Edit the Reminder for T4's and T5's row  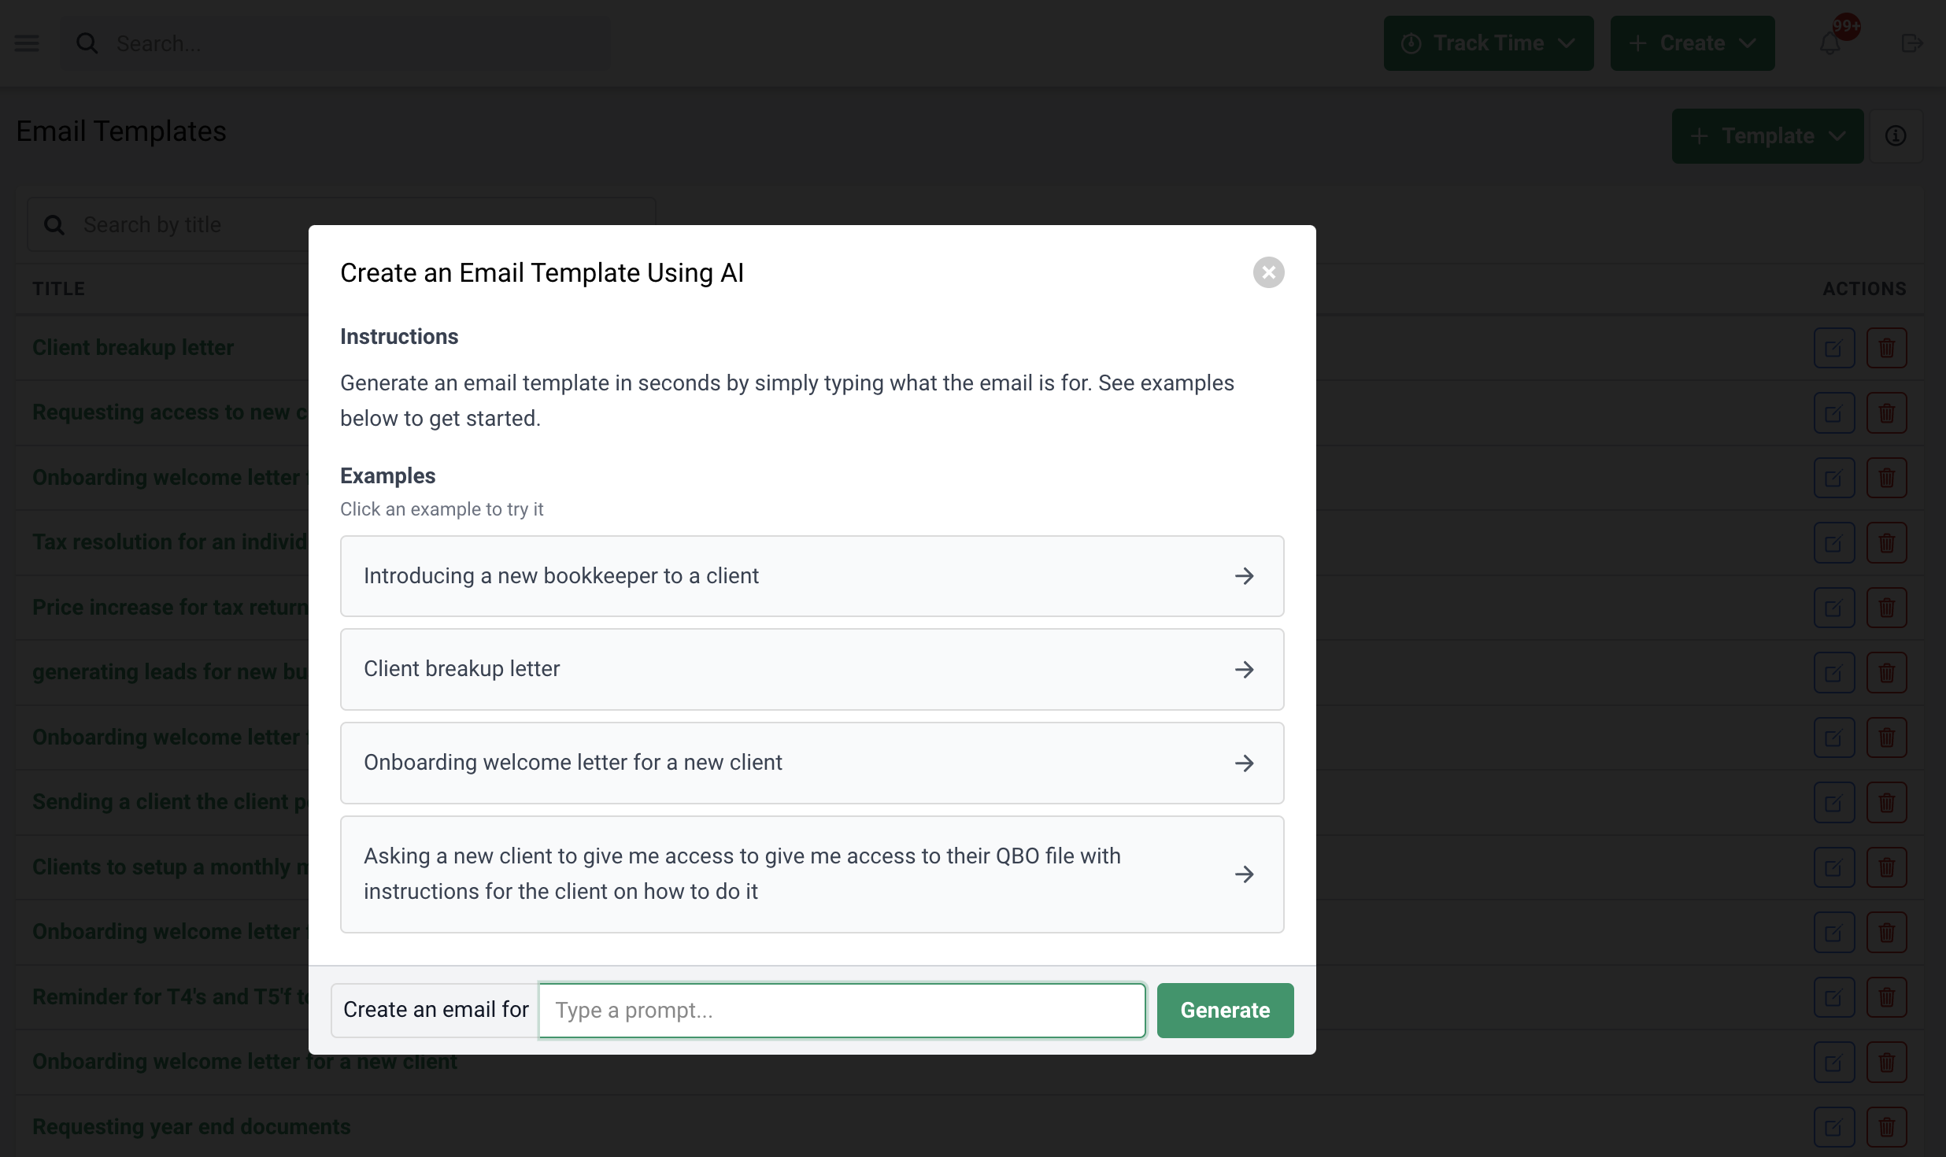point(1833,997)
